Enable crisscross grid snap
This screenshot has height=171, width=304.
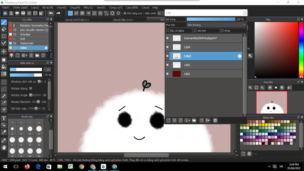point(83,13)
